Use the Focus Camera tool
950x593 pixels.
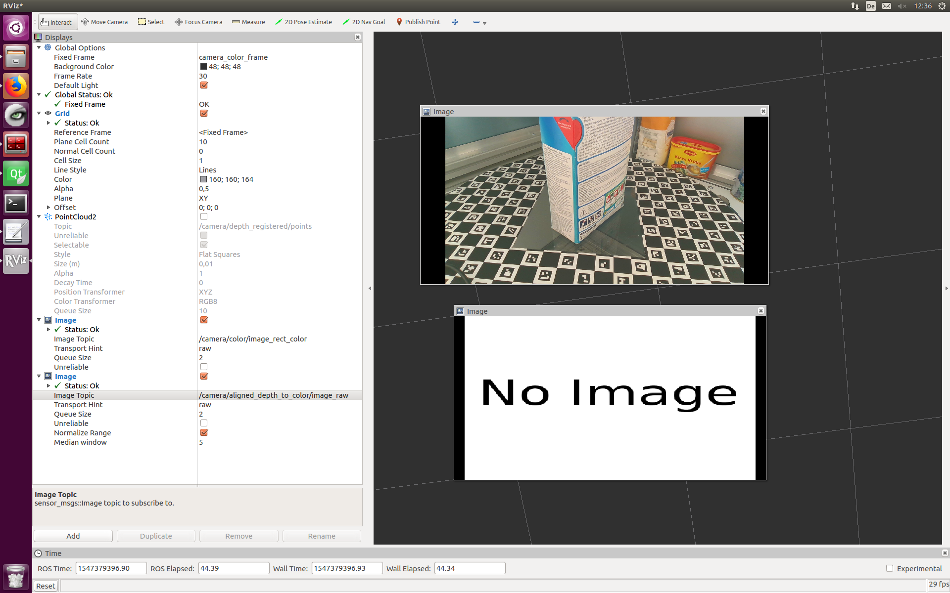[x=198, y=22]
